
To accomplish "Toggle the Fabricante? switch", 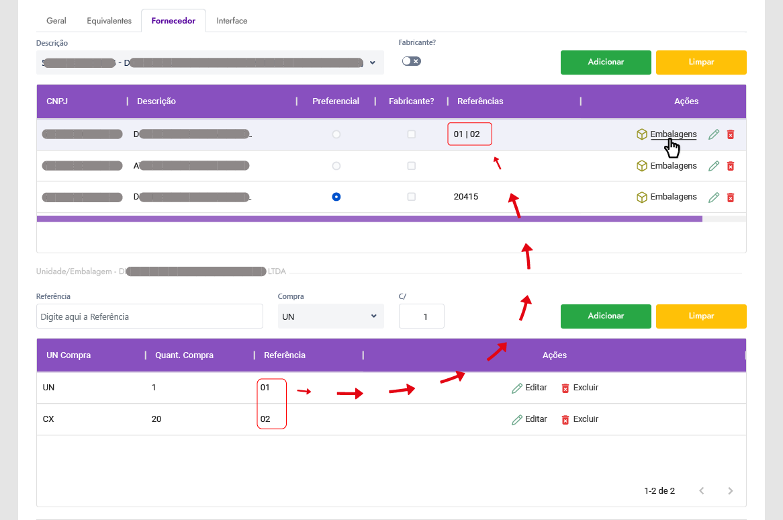I will click(412, 61).
